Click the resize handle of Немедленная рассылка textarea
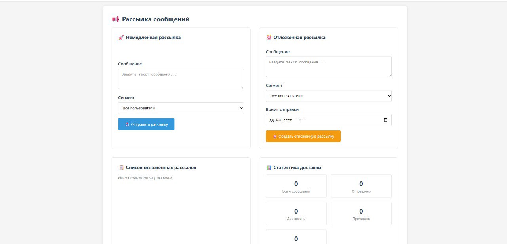507x244 pixels. click(x=242, y=87)
